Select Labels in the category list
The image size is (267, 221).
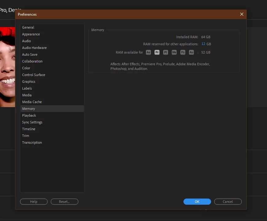[x=52, y=88]
